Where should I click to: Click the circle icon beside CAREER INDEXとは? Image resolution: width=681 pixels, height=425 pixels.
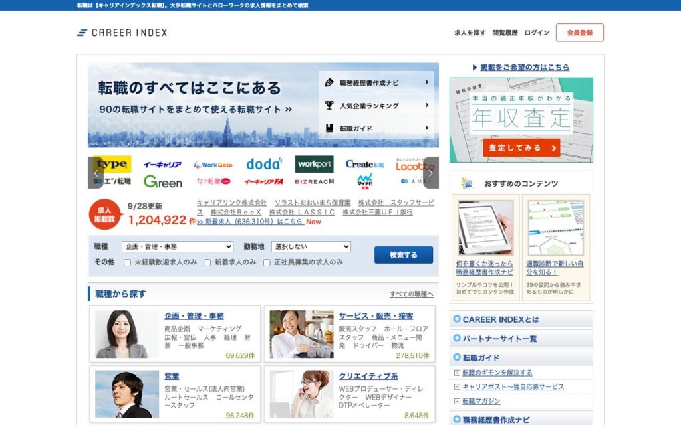pos(456,319)
